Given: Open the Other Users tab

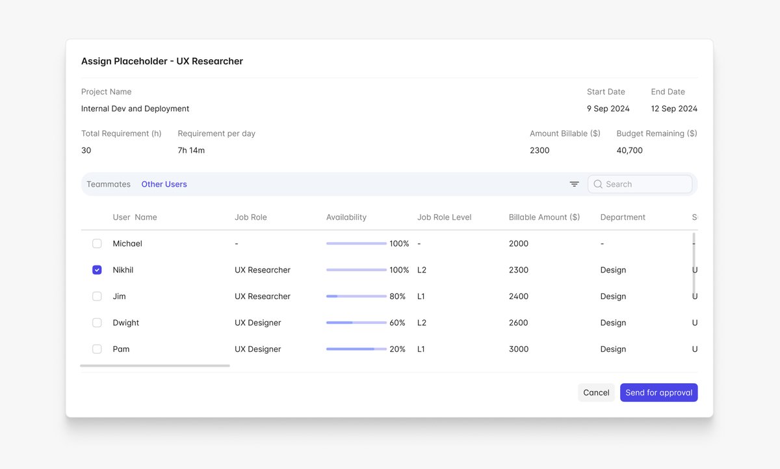Looking at the screenshot, I should 164,184.
